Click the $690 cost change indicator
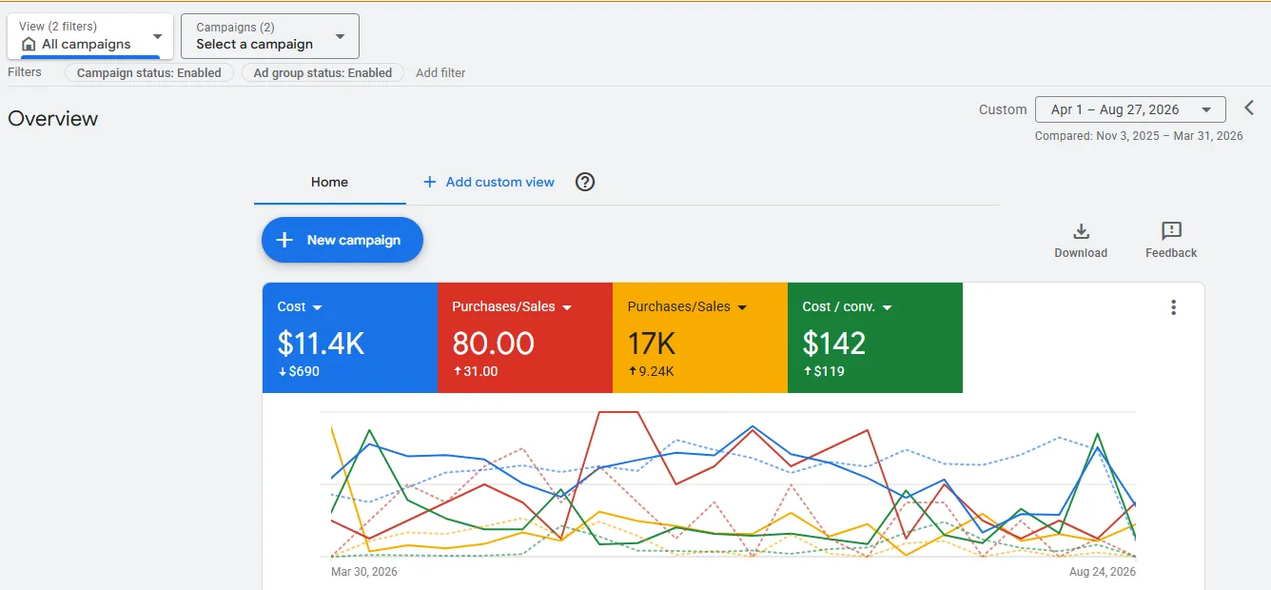The image size is (1271, 590). (298, 371)
